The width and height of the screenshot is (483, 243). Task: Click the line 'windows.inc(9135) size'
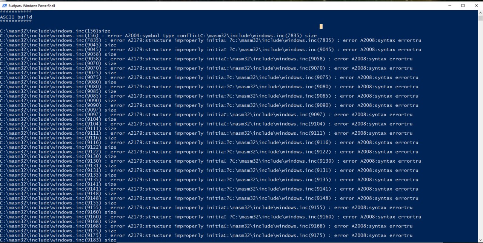pyautogui.click(x=58, y=175)
